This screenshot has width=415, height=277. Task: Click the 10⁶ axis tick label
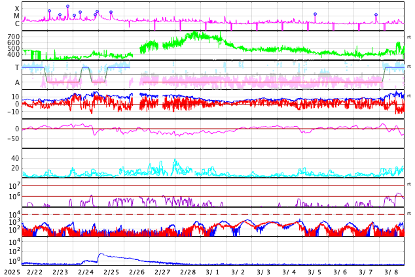point(14,197)
